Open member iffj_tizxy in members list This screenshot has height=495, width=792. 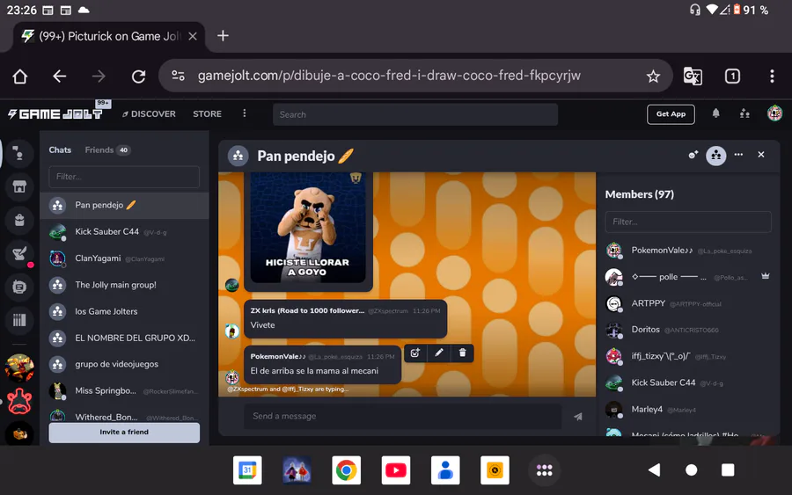tap(688, 356)
